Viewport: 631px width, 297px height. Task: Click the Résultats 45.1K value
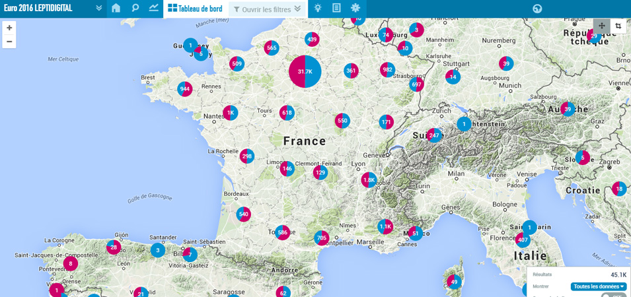click(618, 275)
